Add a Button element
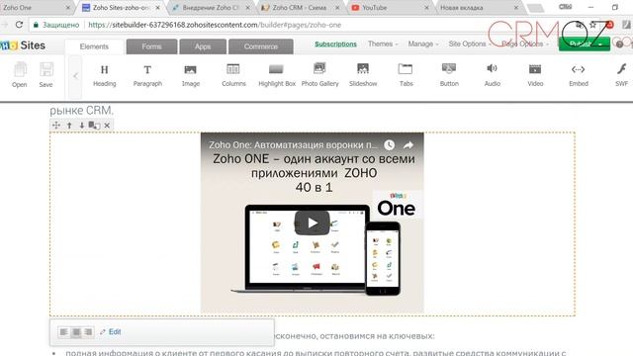633x356 pixels. pos(449,75)
